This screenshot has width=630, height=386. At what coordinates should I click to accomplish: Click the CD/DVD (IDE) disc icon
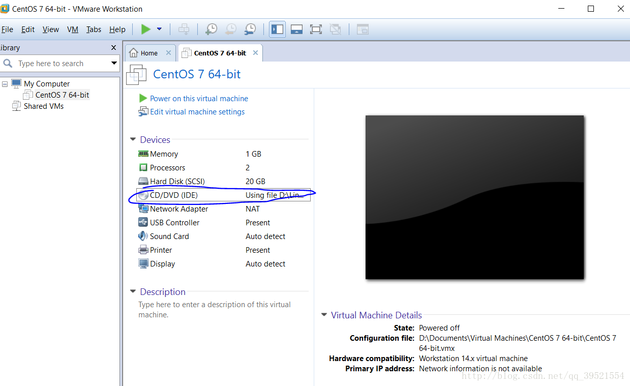point(143,195)
